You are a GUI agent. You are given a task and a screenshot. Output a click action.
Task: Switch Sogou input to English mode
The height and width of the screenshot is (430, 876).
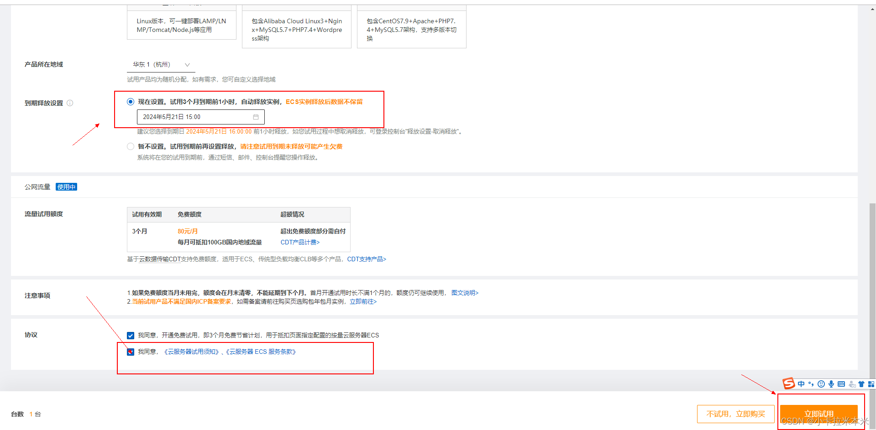[801, 383]
